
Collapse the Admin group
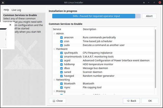54,34
